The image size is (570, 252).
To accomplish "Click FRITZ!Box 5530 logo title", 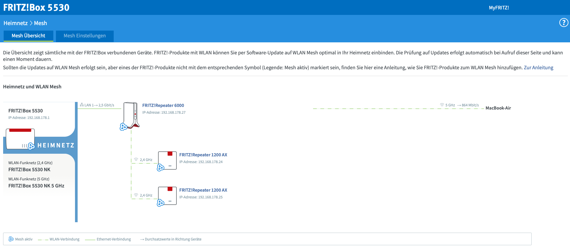I will (36, 7).
